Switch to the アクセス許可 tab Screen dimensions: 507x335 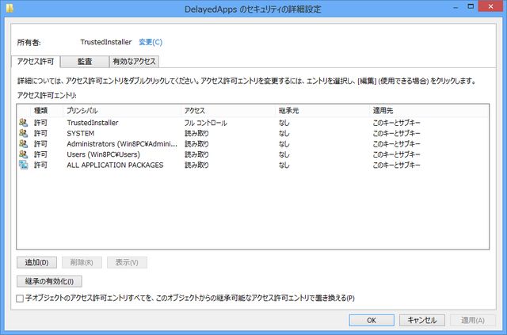pos(36,62)
